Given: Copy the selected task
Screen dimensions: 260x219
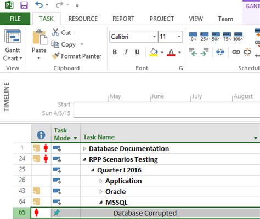Looking at the screenshot, I should tap(64, 44).
